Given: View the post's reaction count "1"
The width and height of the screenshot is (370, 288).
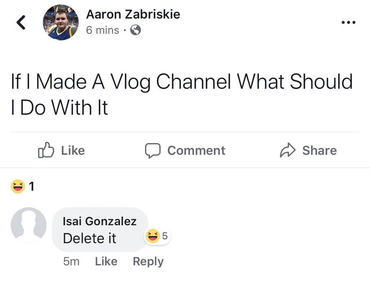Looking at the screenshot, I should click(32, 186).
